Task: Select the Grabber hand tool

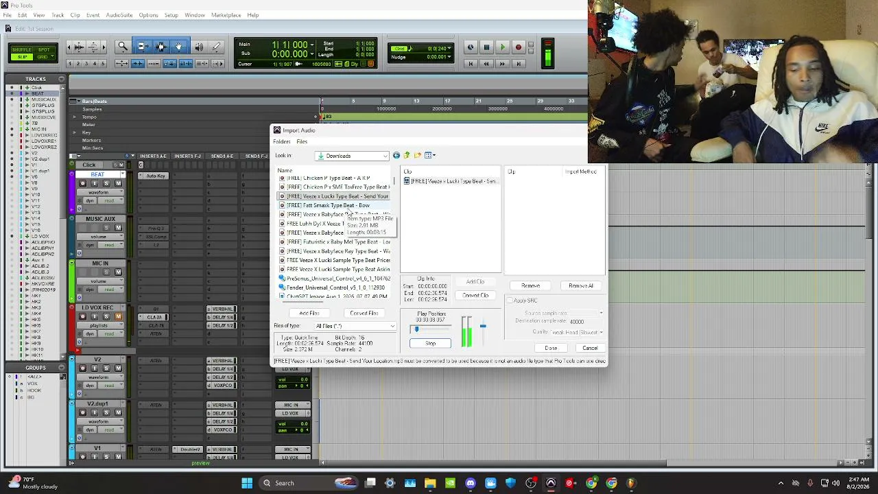Action: click(x=179, y=47)
